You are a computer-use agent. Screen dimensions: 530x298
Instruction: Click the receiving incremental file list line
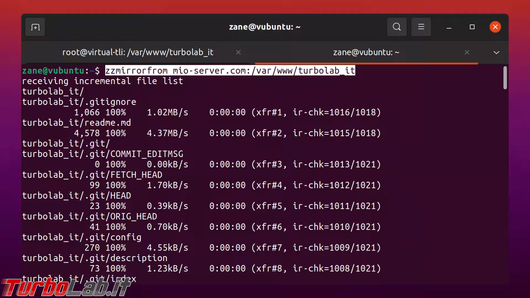[102, 81]
